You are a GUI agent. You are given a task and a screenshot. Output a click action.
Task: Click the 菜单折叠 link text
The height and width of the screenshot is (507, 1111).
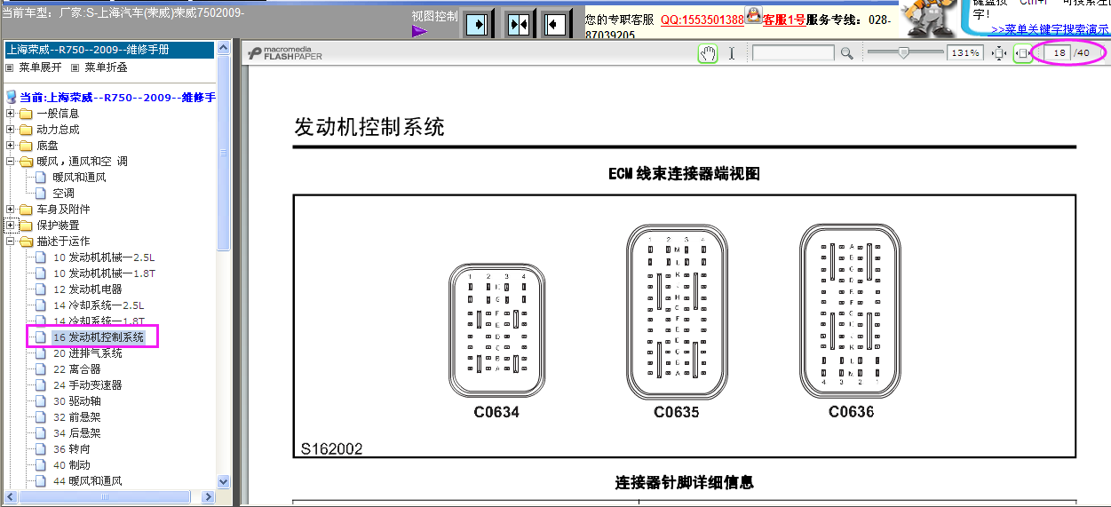tap(106, 67)
